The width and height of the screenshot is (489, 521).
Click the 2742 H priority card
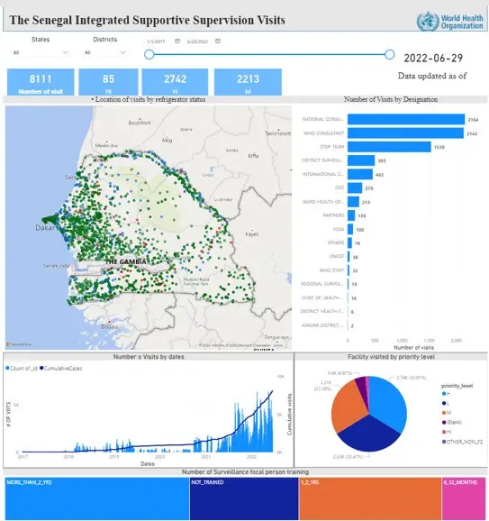point(175,82)
